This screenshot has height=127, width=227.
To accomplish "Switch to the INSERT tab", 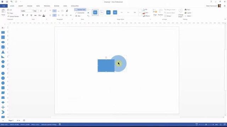I will (21, 6).
